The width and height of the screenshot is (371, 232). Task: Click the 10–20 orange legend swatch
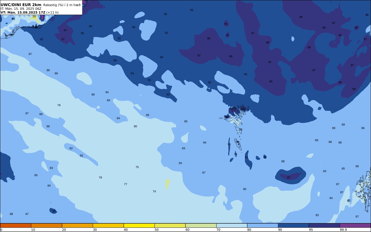click(x=46, y=225)
